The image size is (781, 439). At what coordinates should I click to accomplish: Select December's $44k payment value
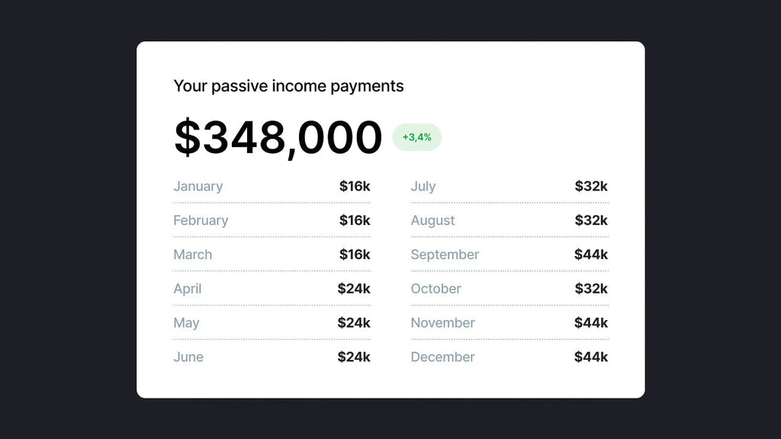591,357
